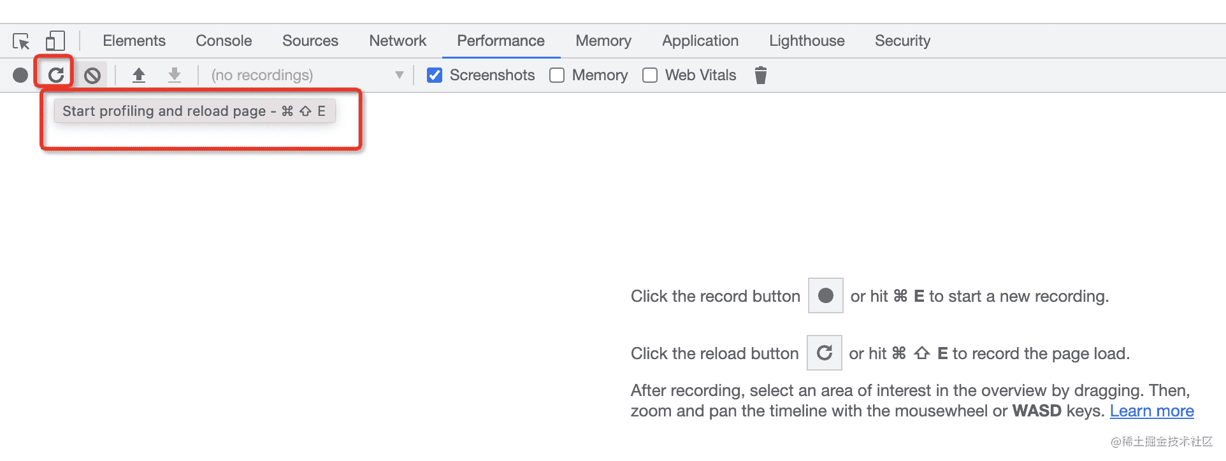Open the Lighthouse tab
Image resolution: width=1226 pixels, height=461 pixels.
tap(807, 41)
